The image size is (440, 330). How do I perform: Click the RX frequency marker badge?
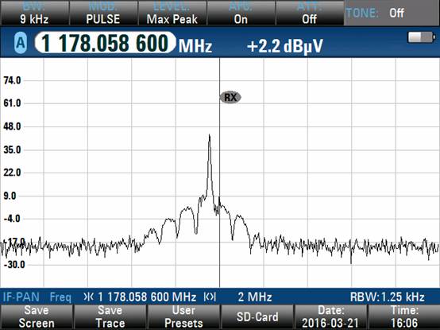click(x=230, y=97)
